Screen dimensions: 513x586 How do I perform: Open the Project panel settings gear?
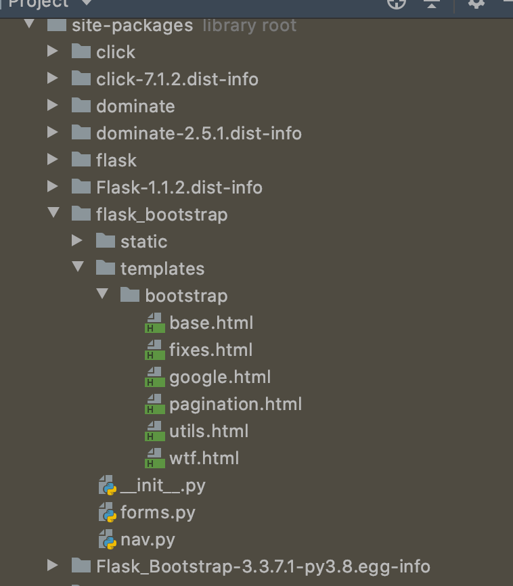tap(476, 3)
